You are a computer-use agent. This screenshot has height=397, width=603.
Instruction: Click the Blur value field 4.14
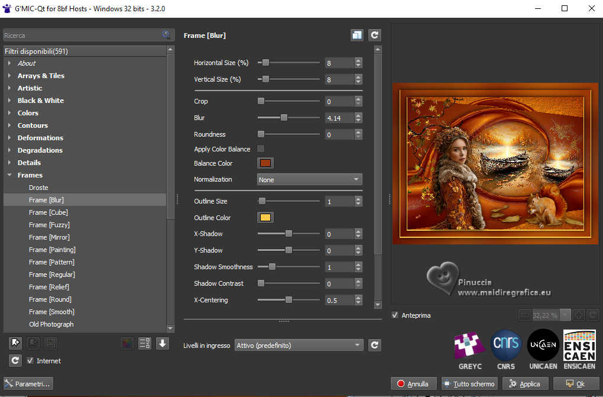[339, 118]
